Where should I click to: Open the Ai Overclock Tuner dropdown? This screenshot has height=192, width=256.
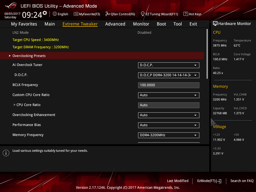tap(169, 65)
